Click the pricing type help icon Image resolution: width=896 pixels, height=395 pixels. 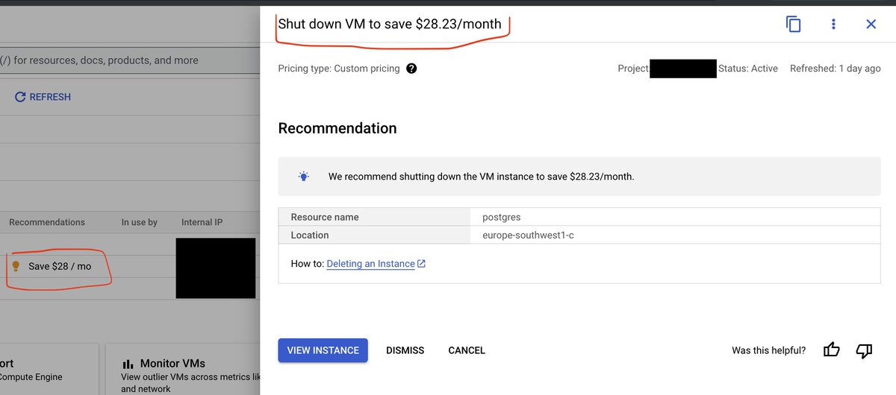tap(411, 69)
